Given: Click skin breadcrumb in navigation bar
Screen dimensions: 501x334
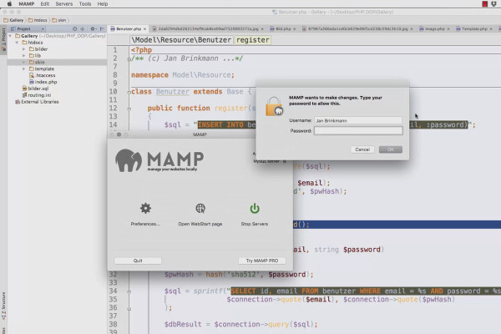Looking at the screenshot, I should pos(59,20).
